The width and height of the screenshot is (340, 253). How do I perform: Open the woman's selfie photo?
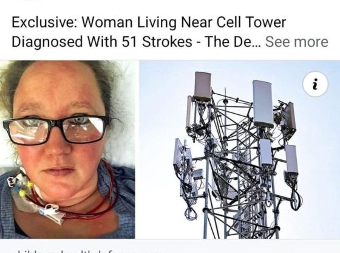click(67, 150)
